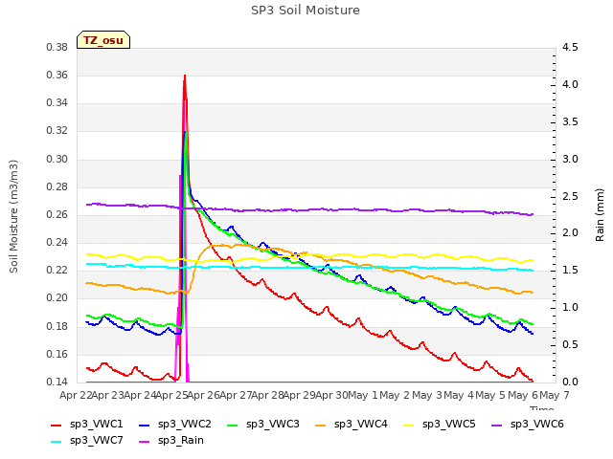Click the SP3 Soil Moisture chart title

coord(306,11)
